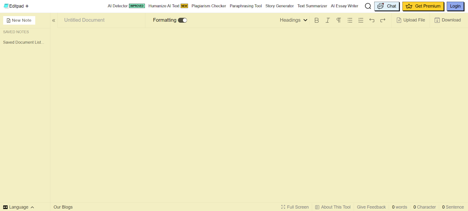The height and width of the screenshot is (211, 468).
Task: Open Text Summarizer
Action: 312,6
